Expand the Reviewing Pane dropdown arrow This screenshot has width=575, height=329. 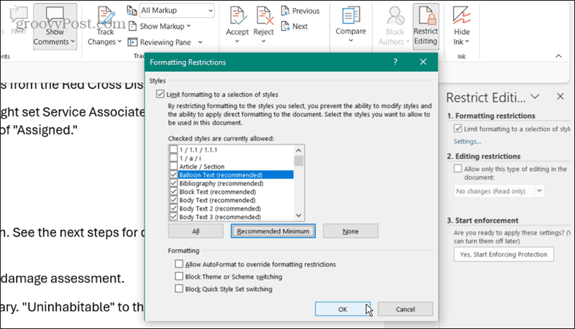tap(201, 42)
